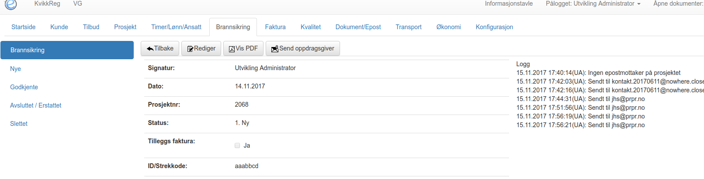
Task: View the Slettet sidebar entry
Action: pos(19,124)
